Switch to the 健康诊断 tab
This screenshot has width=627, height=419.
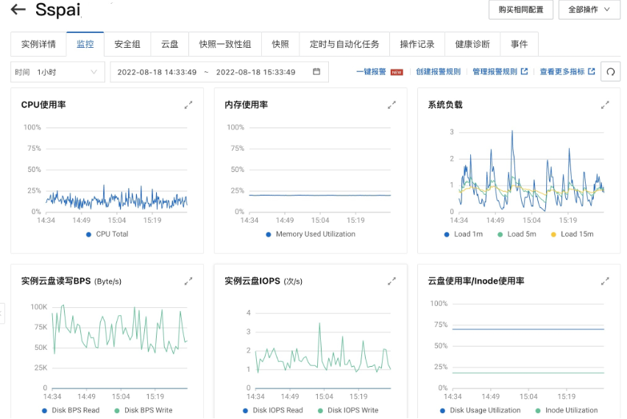(472, 44)
